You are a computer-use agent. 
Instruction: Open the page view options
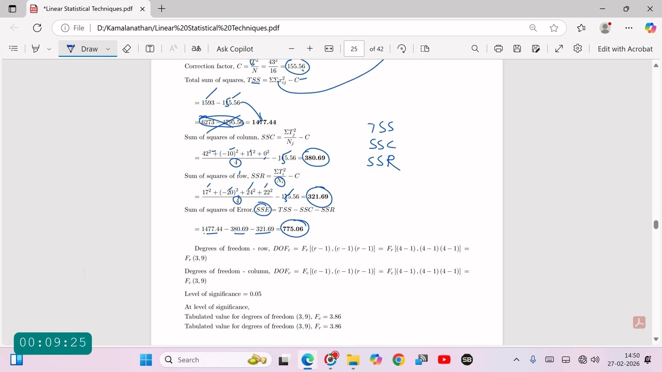pyautogui.click(x=425, y=49)
